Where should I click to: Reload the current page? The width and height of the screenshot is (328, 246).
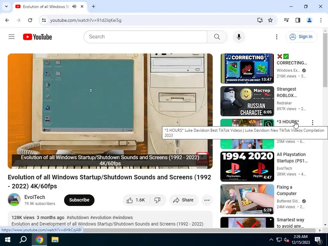pos(30,20)
